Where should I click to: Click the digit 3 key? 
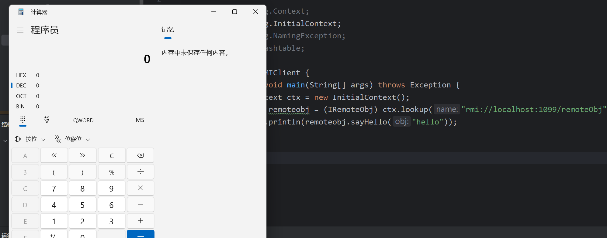tap(112, 221)
